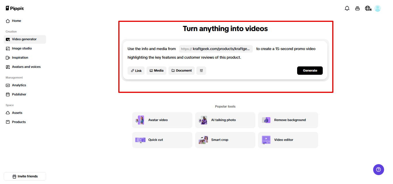The image size is (393, 184).
Task: Open the AI talking photo tool
Action: [x=225, y=120]
